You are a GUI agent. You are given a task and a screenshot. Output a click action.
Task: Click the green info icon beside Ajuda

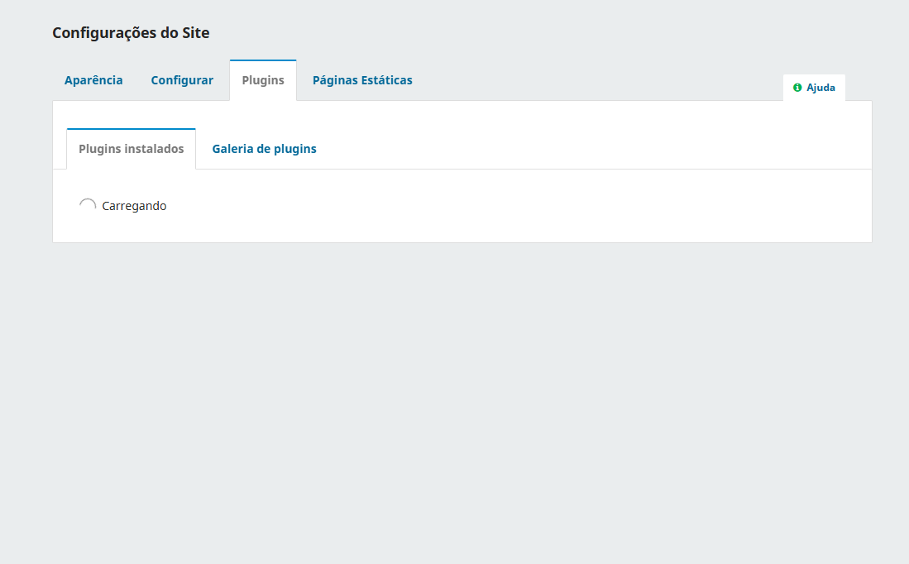[x=797, y=88]
